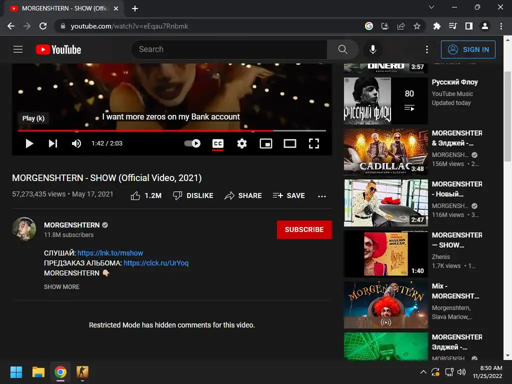Open MORGENSHTERN channel avatar
Image resolution: width=512 pixels, height=384 pixels.
click(x=24, y=228)
